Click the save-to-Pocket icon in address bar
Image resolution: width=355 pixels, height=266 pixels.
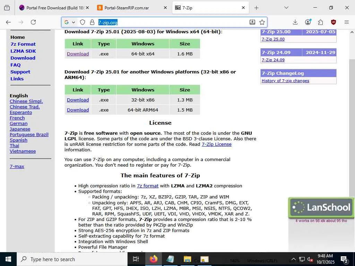(x=252, y=22)
